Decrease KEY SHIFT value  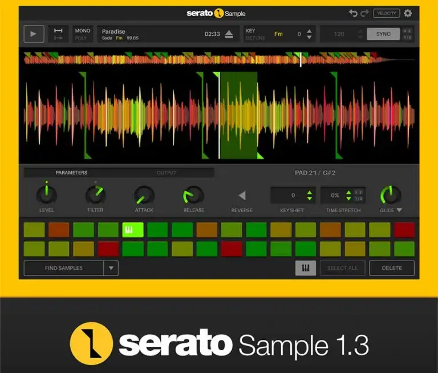(x=310, y=198)
